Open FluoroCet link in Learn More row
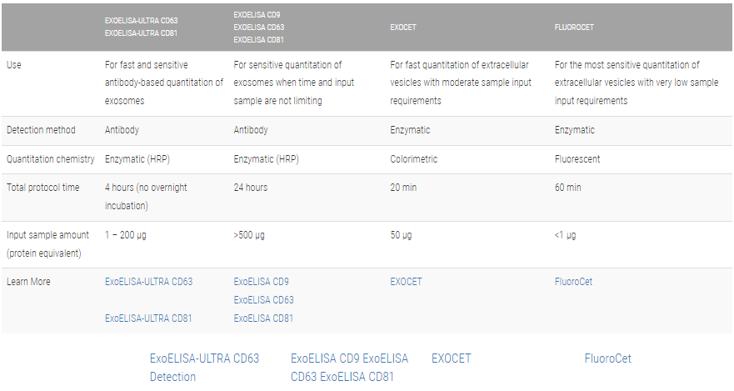 573,282
